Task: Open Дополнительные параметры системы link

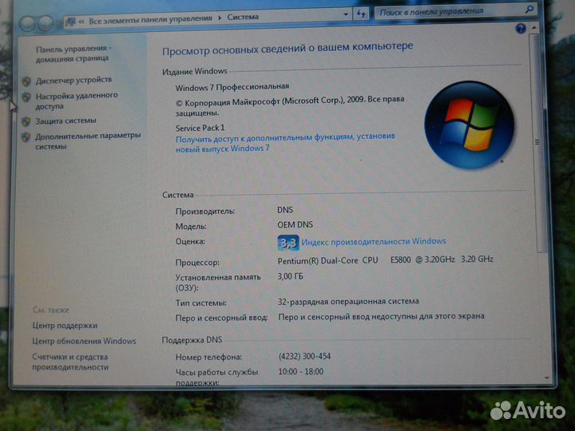Action: 88,141
